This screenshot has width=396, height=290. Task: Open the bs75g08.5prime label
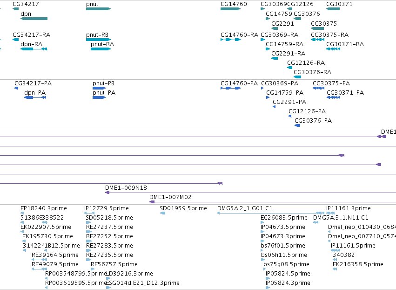(x=286, y=264)
